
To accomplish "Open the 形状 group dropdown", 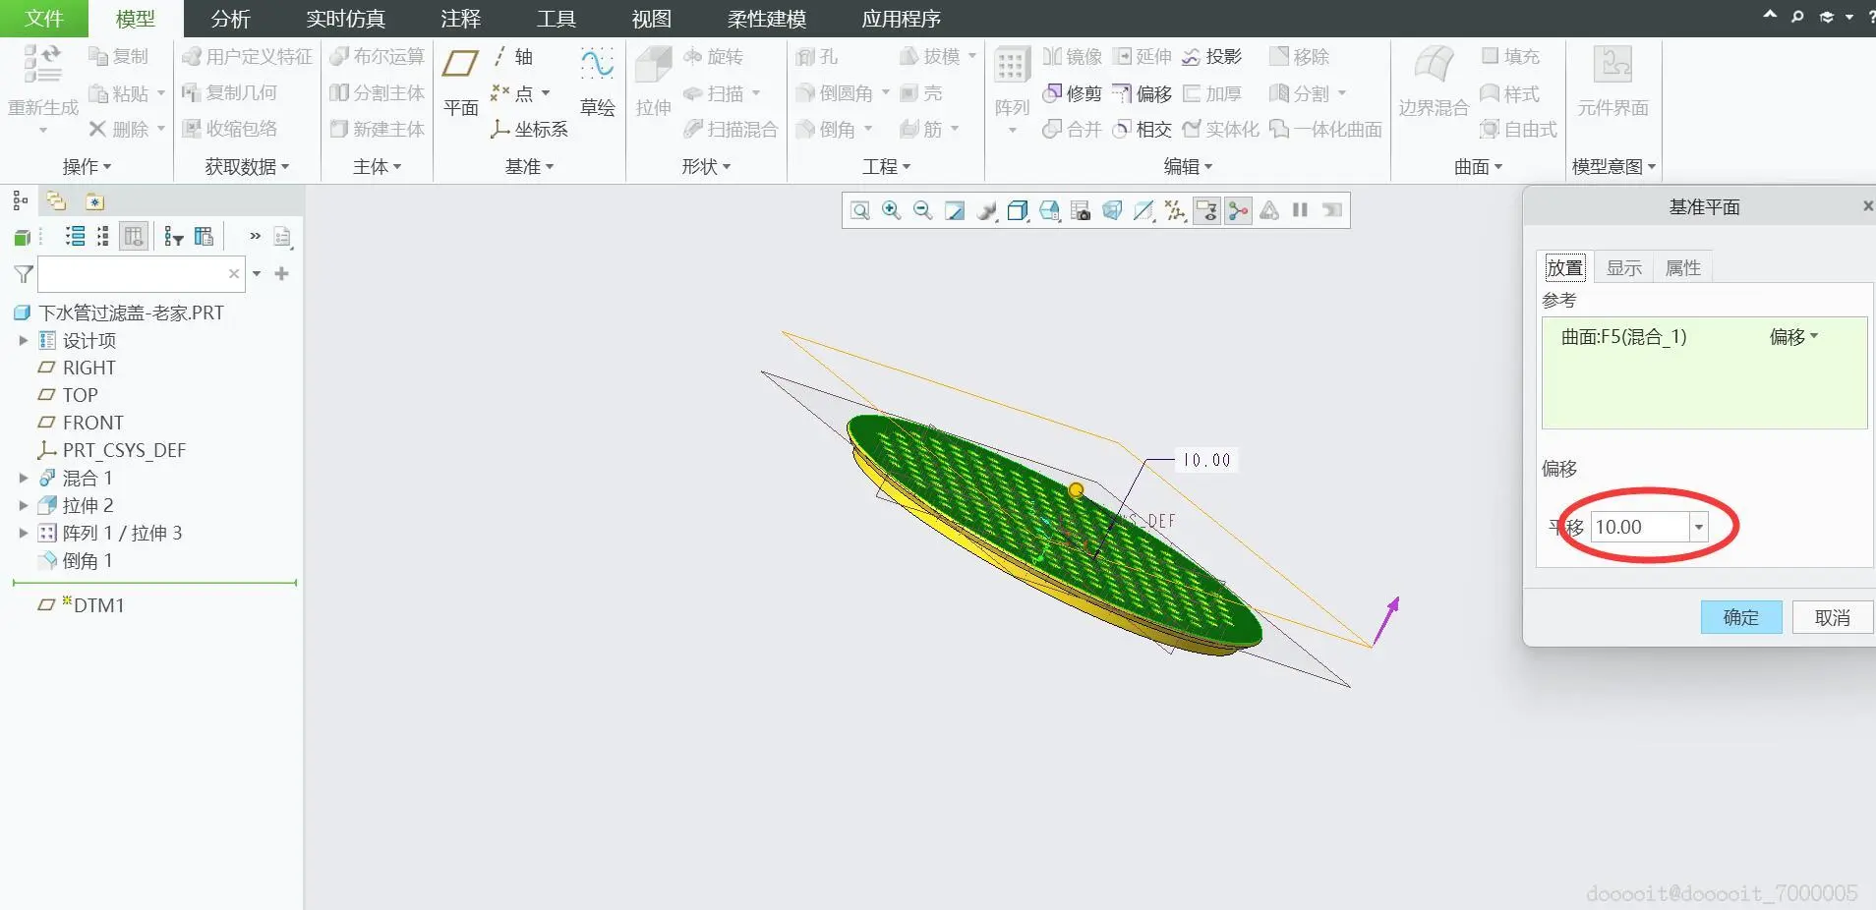I will [706, 166].
